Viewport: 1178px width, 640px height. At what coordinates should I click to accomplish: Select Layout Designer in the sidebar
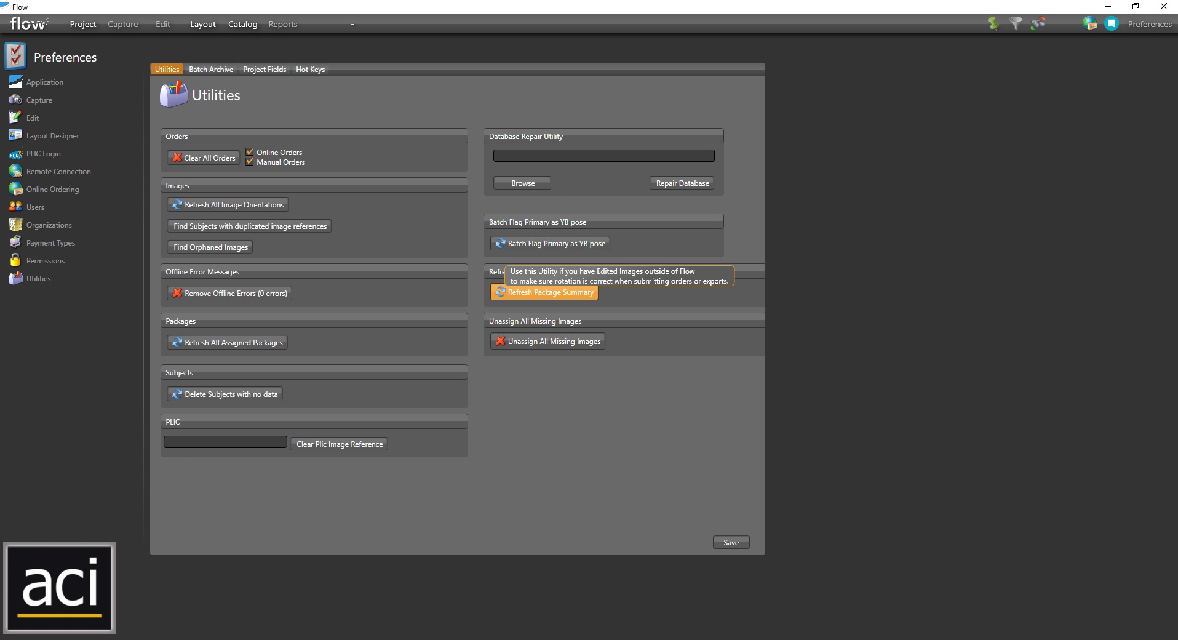click(x=52, y=136)
